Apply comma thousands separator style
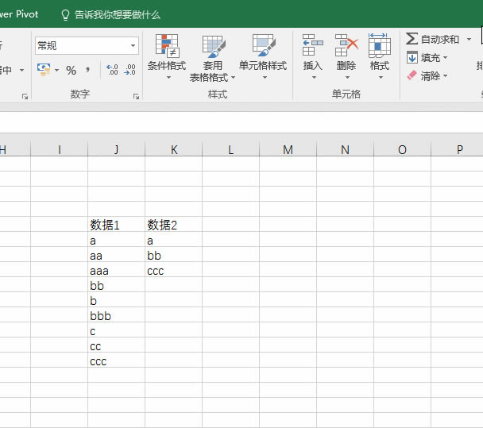 click(x=88, y=70)
